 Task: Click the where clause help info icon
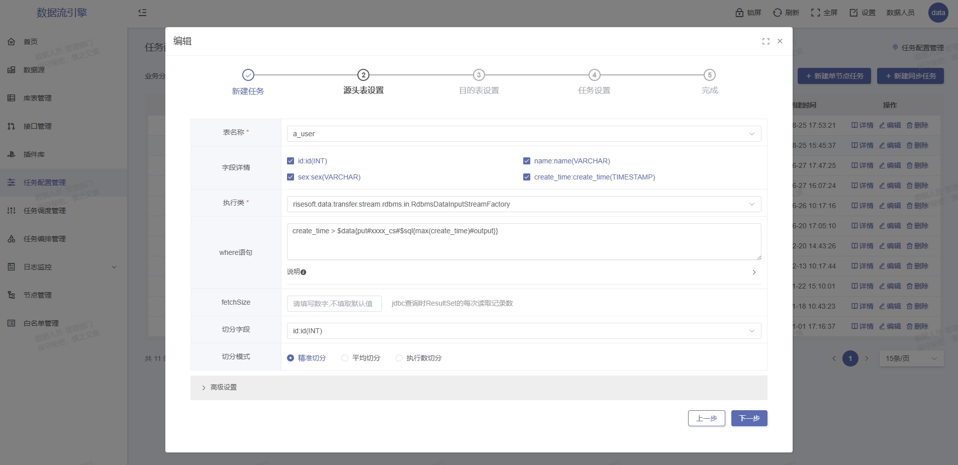(x=303, y=272)
